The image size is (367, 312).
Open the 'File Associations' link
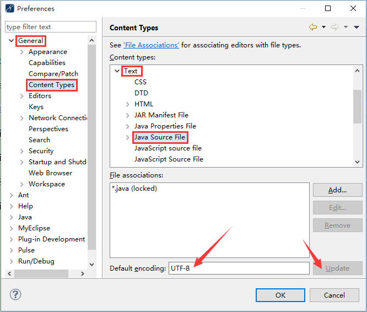click(151, 45)
